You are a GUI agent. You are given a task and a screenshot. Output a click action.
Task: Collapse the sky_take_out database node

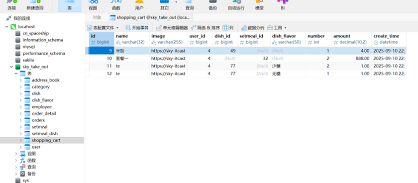click(x=11, y=67)
